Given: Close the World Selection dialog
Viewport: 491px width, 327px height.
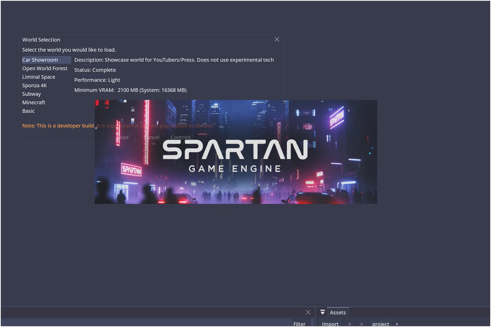Looking at the screenshot, I should pos(277,39).
